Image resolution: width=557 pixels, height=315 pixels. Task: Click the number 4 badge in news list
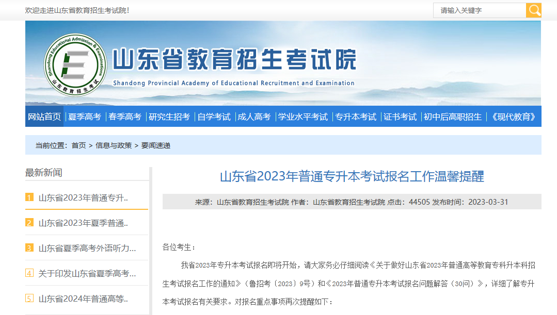tap(29, 273)
